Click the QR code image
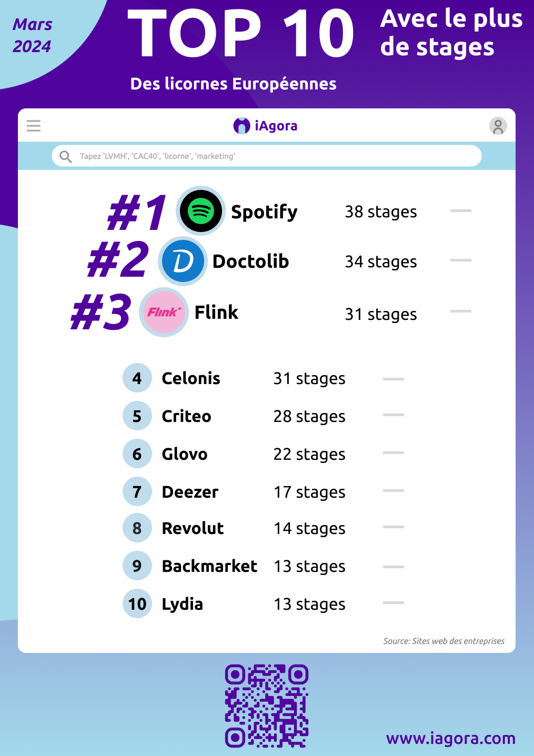 pos(267,705)
